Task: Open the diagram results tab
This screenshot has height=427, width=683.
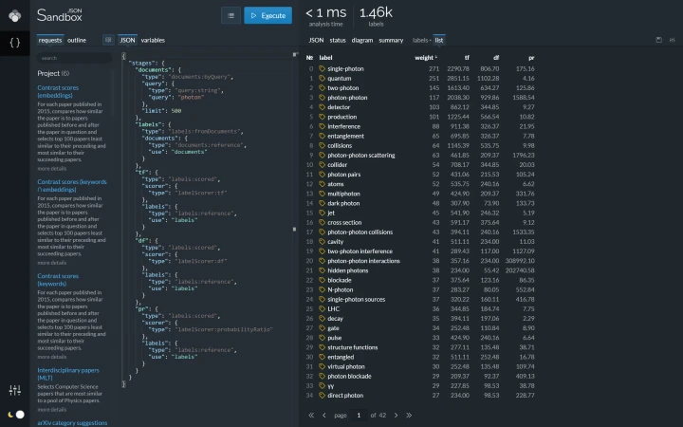Action: coord(362,40)
